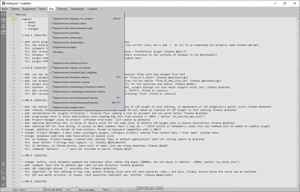The height and width of the screenshot is (192, 300).
Task: Close the open Вид menu
Action: point(51,9)
